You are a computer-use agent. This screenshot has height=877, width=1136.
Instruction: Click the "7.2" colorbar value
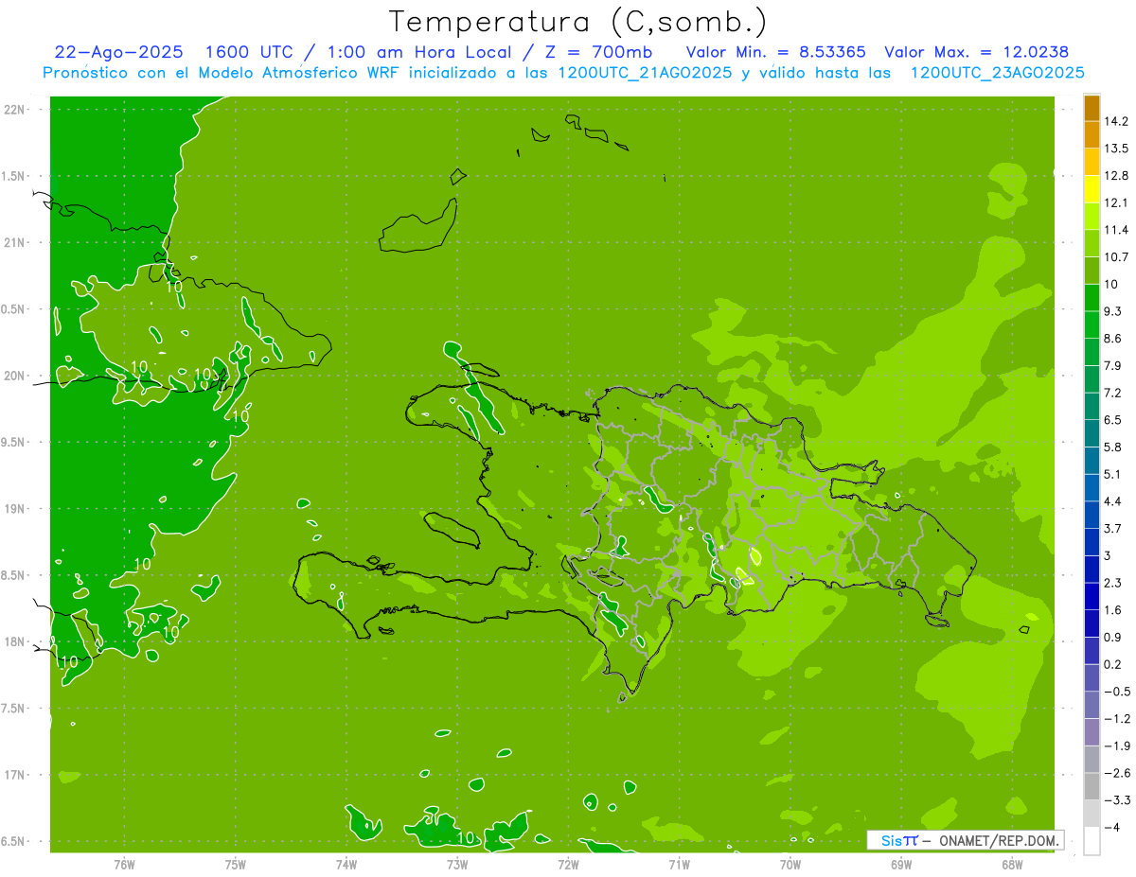(1112, 393)
